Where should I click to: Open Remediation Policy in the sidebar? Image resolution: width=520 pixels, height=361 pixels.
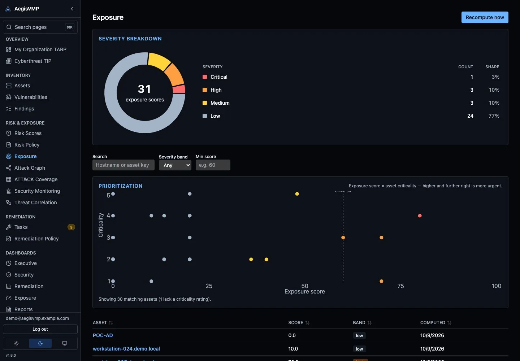pos(40,239)
